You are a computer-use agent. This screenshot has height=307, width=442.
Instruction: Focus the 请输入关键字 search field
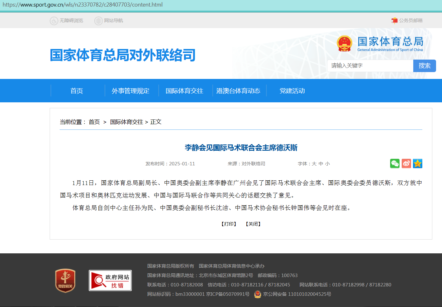point(370,66)
